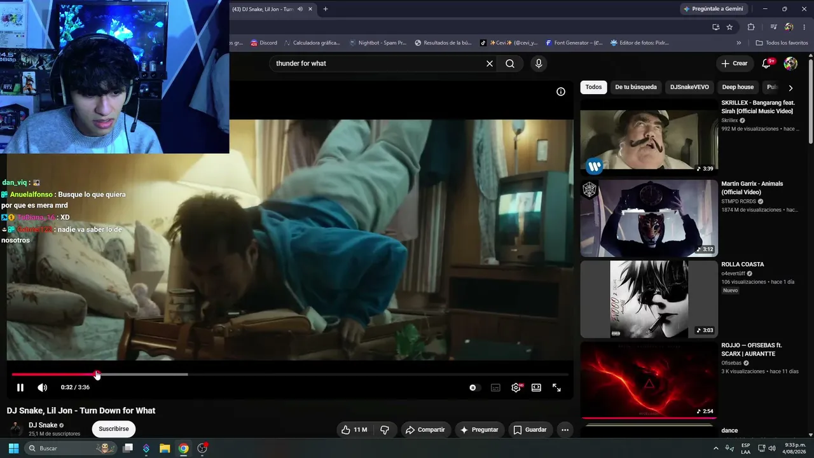Image resolution: width=814 pixels, height=458 pixels.
Task: Open the Chrome media controls icon
Action: 773,27
